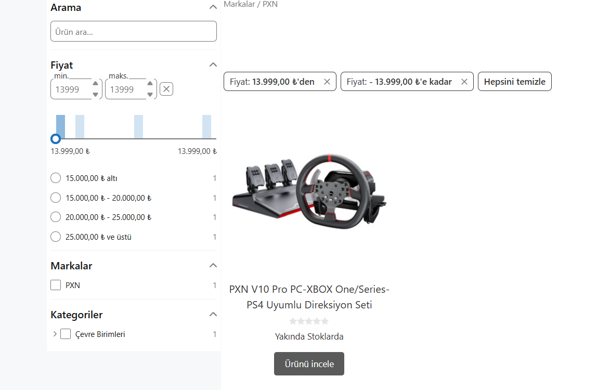Select 15.000,00 ₺ altı price option
The width and height of the screenshot is (597, 390).
point(56,178)
